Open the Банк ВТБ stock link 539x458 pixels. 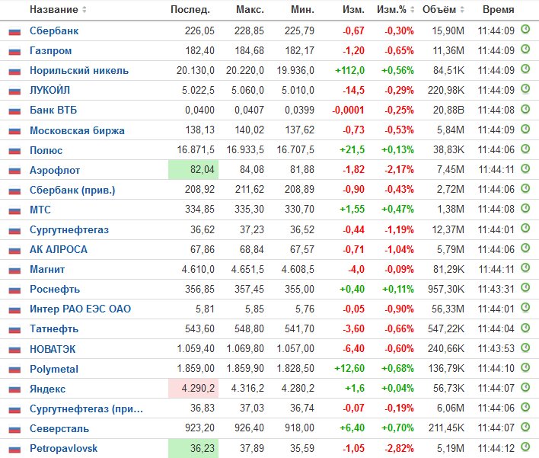53,110
